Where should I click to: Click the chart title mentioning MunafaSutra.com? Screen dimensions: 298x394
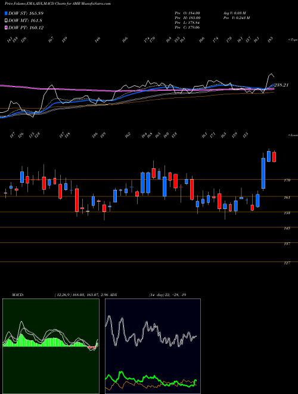pos(58,4)
